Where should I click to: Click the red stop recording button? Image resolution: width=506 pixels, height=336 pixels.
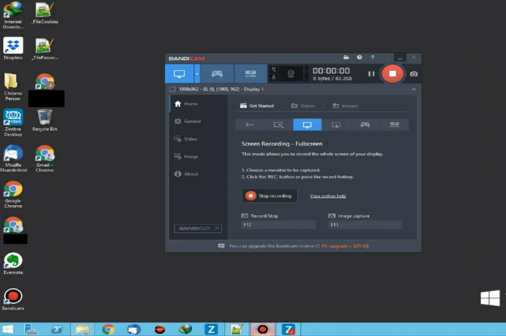(393, 74)
